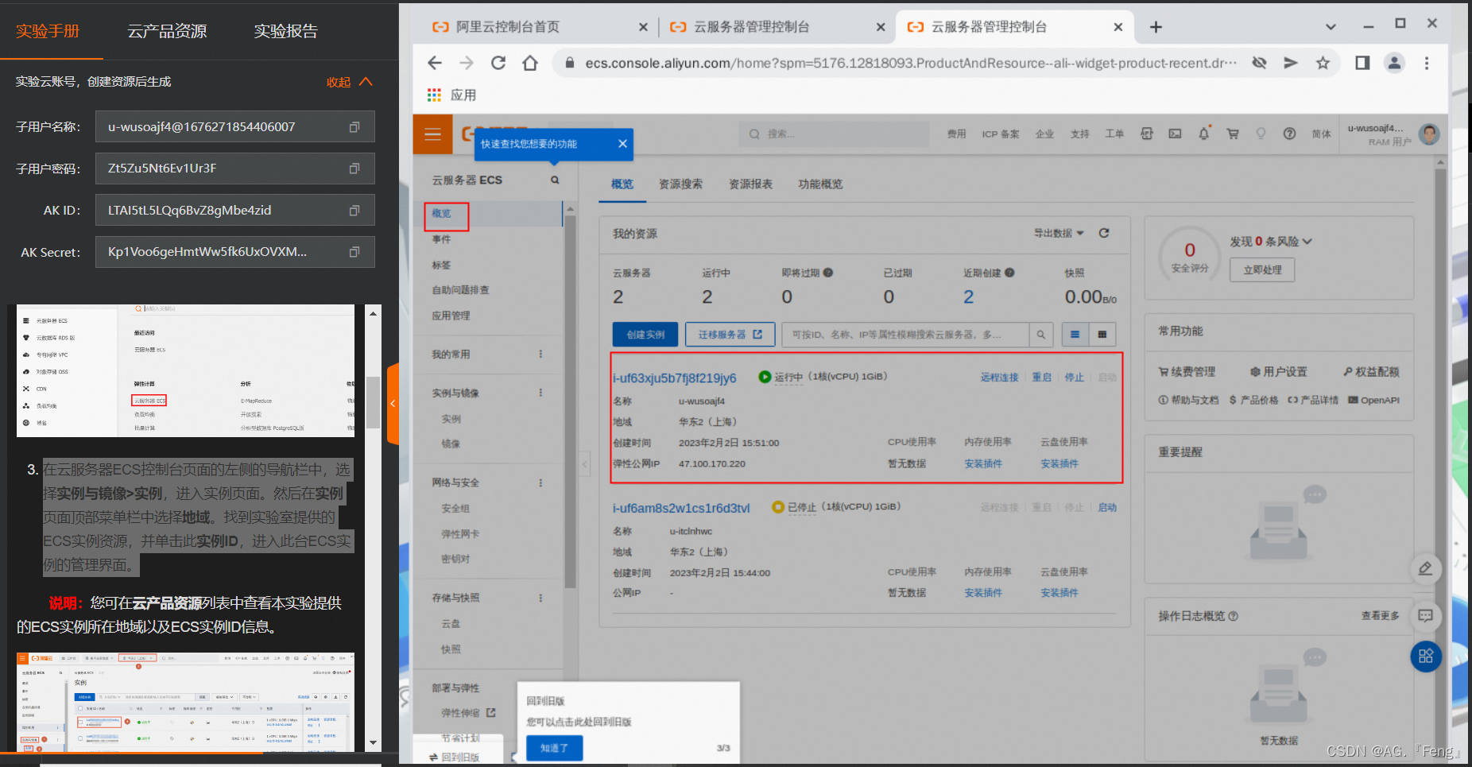This screenshot has height=767, width=1472.
Task: Open instance i-uf63xju5b7fj8f219jy6 link
Action: tap(674, 378)
